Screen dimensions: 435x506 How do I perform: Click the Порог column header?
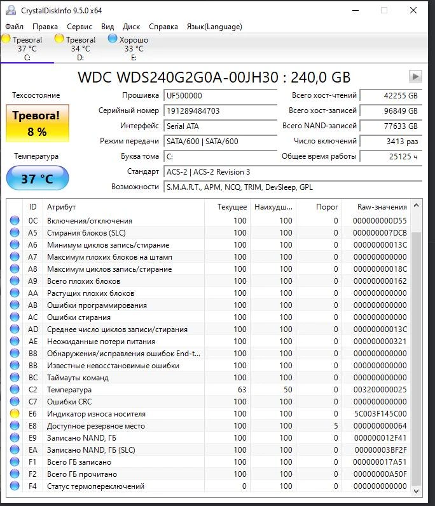tap(319, 206)
